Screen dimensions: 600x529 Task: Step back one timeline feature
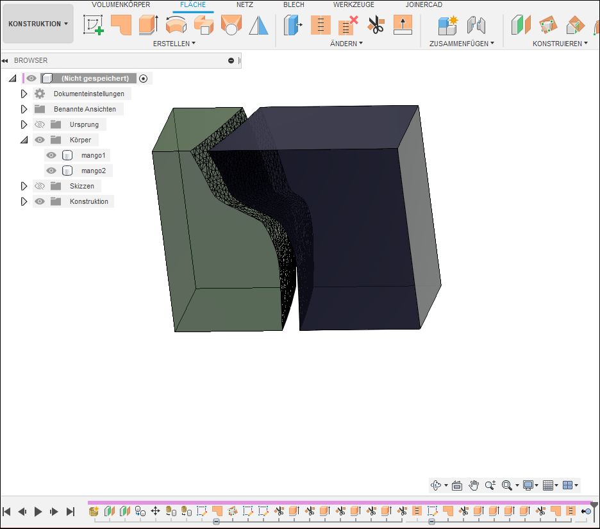[x=22, y=512]
